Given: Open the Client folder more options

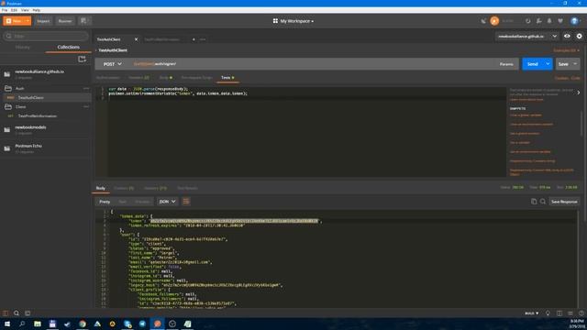Looking at the screenshot, I should 85,107.
